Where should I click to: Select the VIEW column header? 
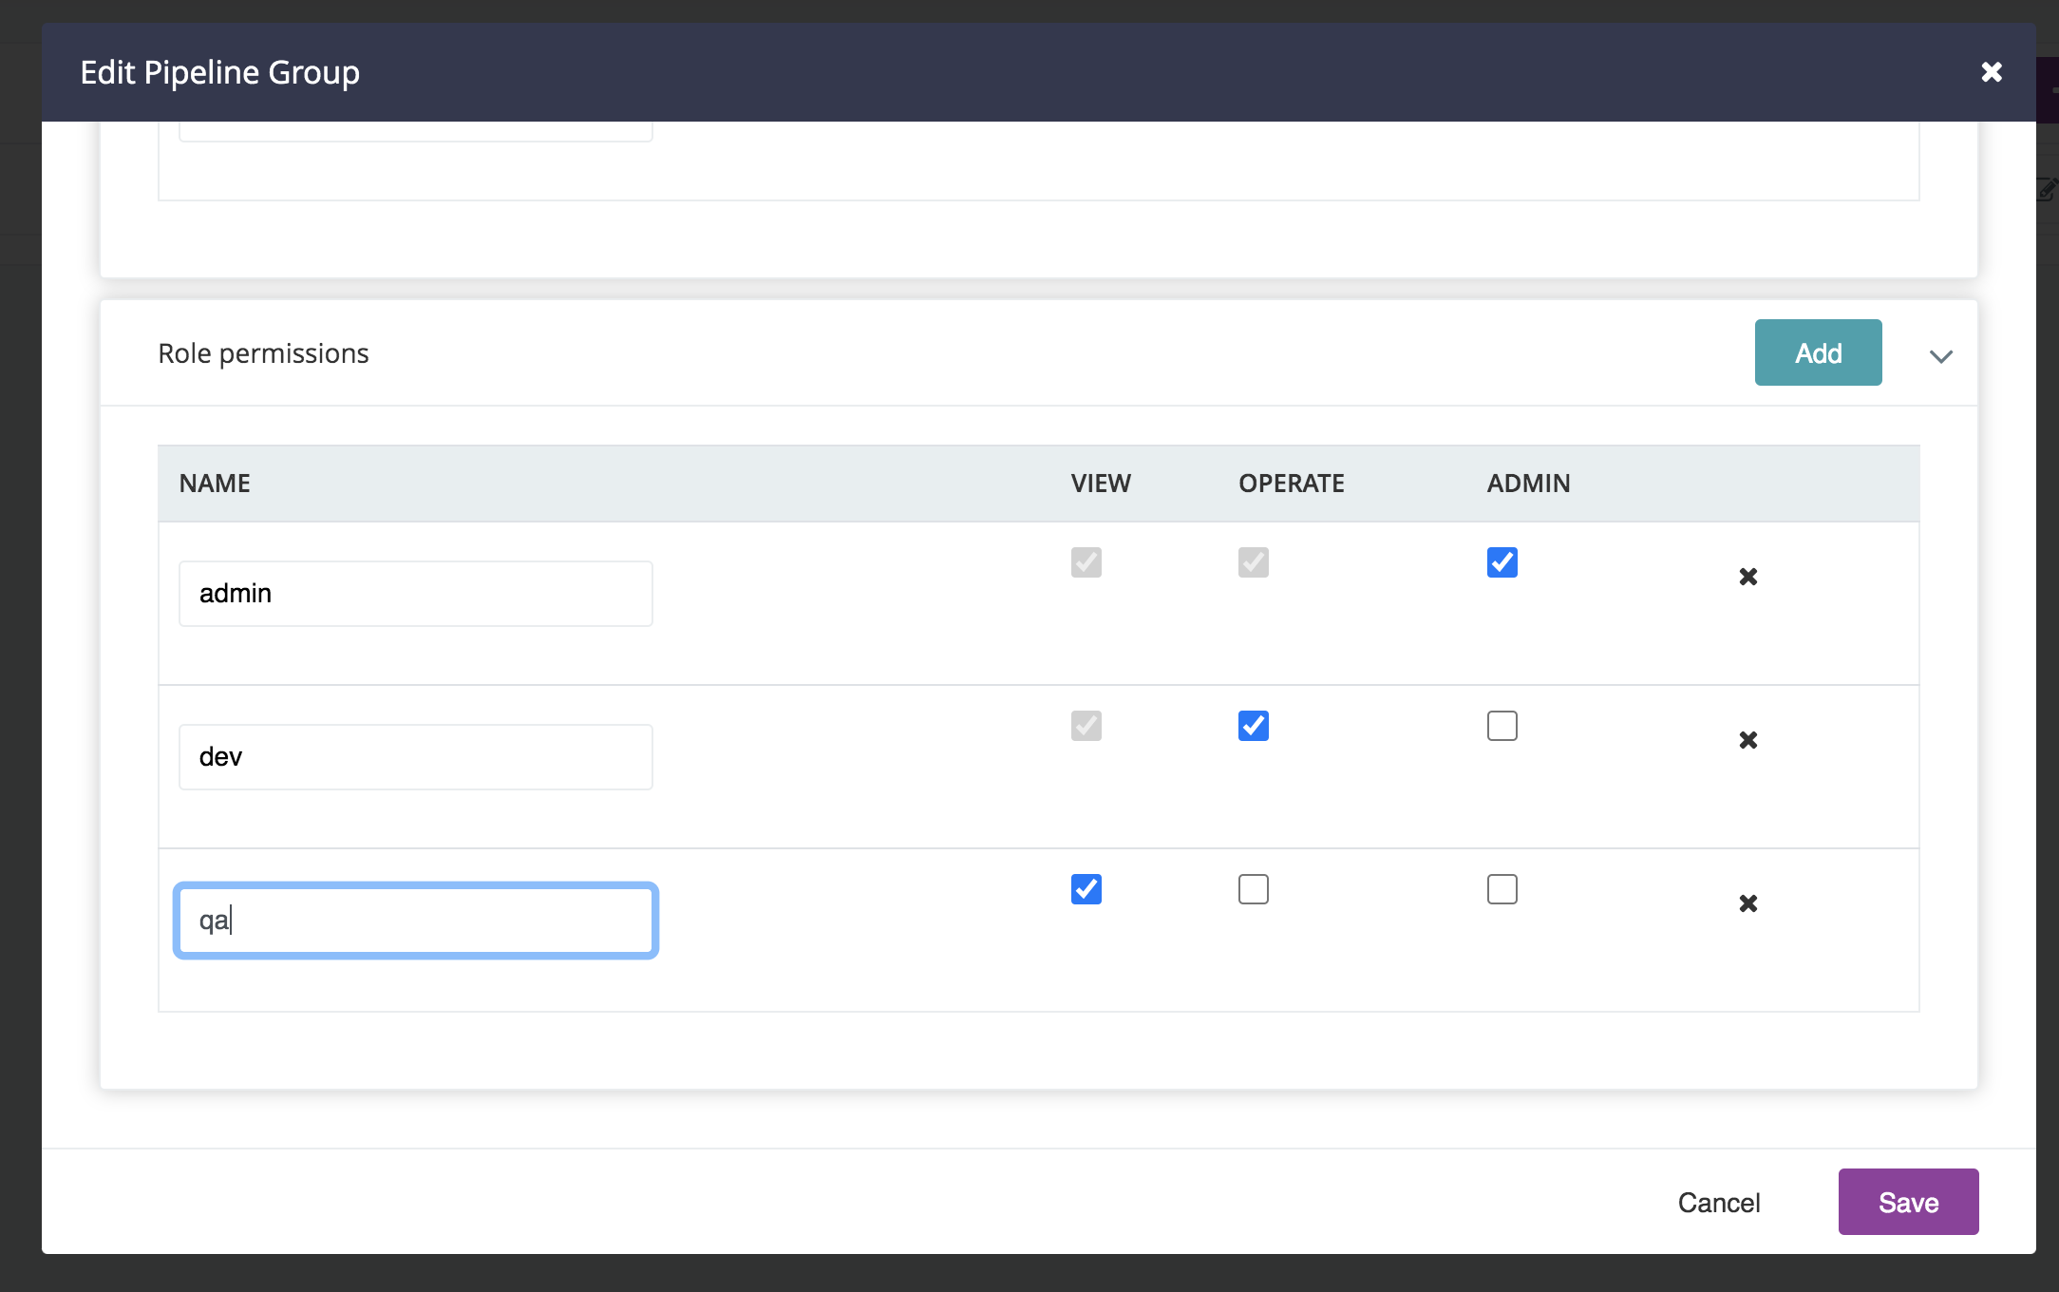[1101, 484]
